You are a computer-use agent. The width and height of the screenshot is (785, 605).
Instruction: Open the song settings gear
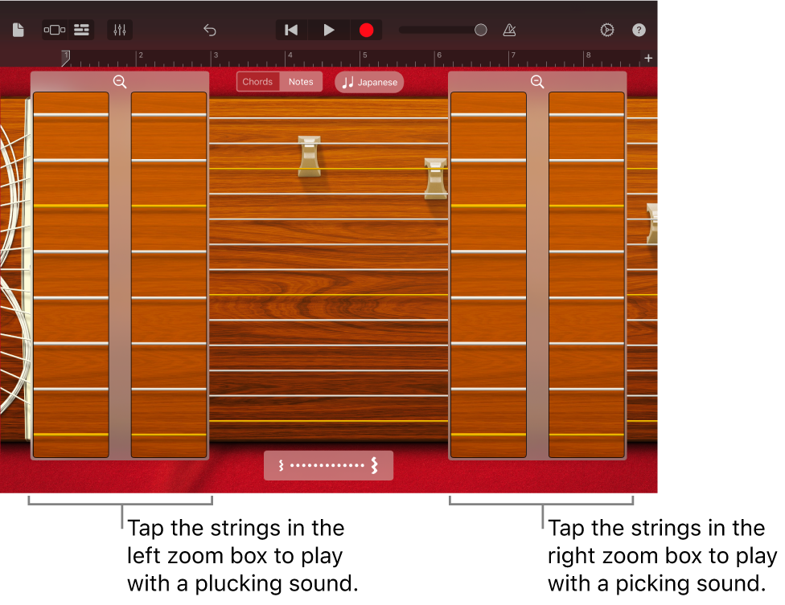point(607,30)
